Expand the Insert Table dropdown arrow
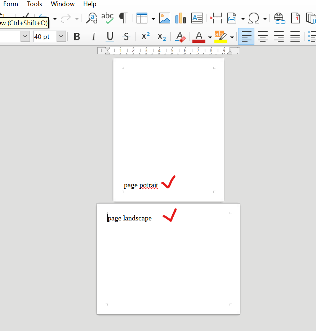 (153, 18)
